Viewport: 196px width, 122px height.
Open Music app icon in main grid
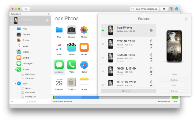coord(59,48)
